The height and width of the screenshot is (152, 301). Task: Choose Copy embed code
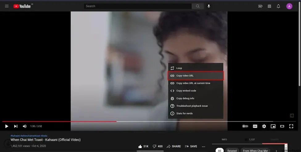pyautogui.click(x=196, y=91)
